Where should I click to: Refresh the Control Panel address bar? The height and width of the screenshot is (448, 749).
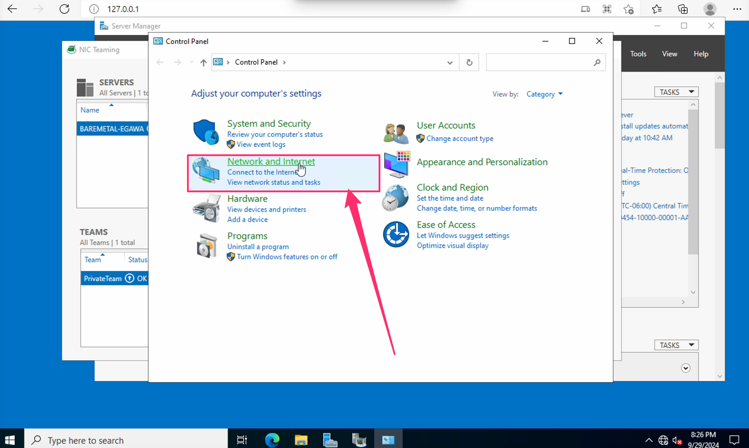click(469, 62)
